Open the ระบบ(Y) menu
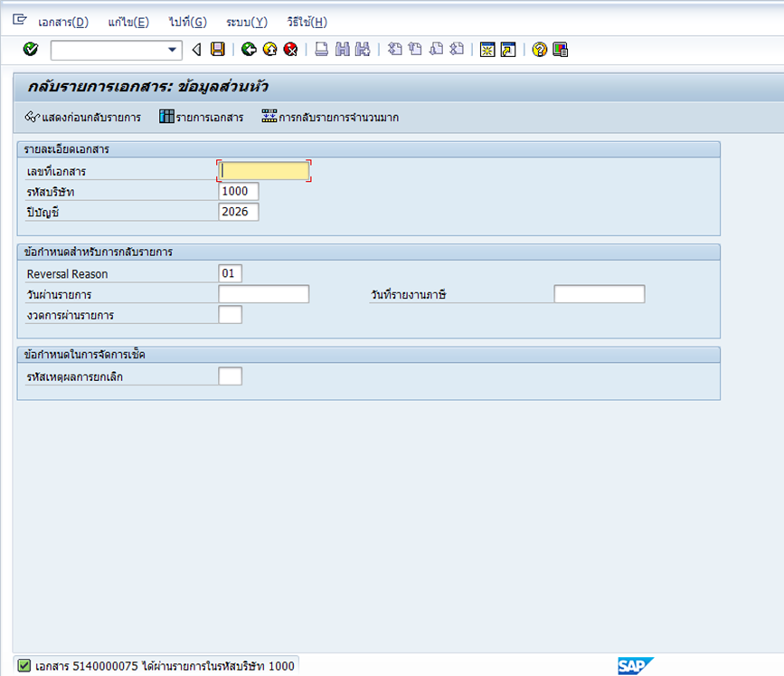The width and height of the screenshot is (784, 676). point(247,22)
